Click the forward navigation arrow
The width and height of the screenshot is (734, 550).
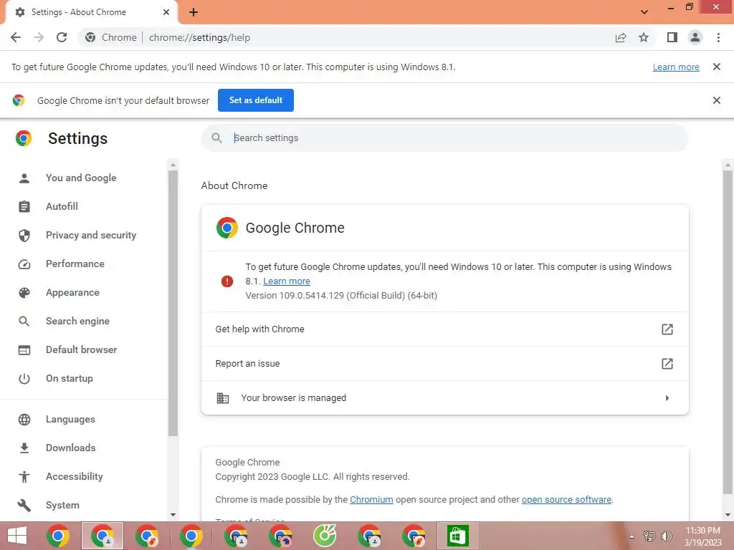pyautogui.click(x=39, y=37)
